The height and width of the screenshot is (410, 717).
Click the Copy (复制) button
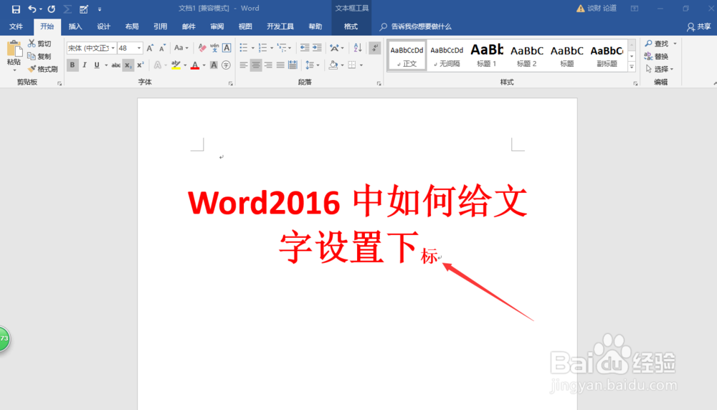(39, 56)
